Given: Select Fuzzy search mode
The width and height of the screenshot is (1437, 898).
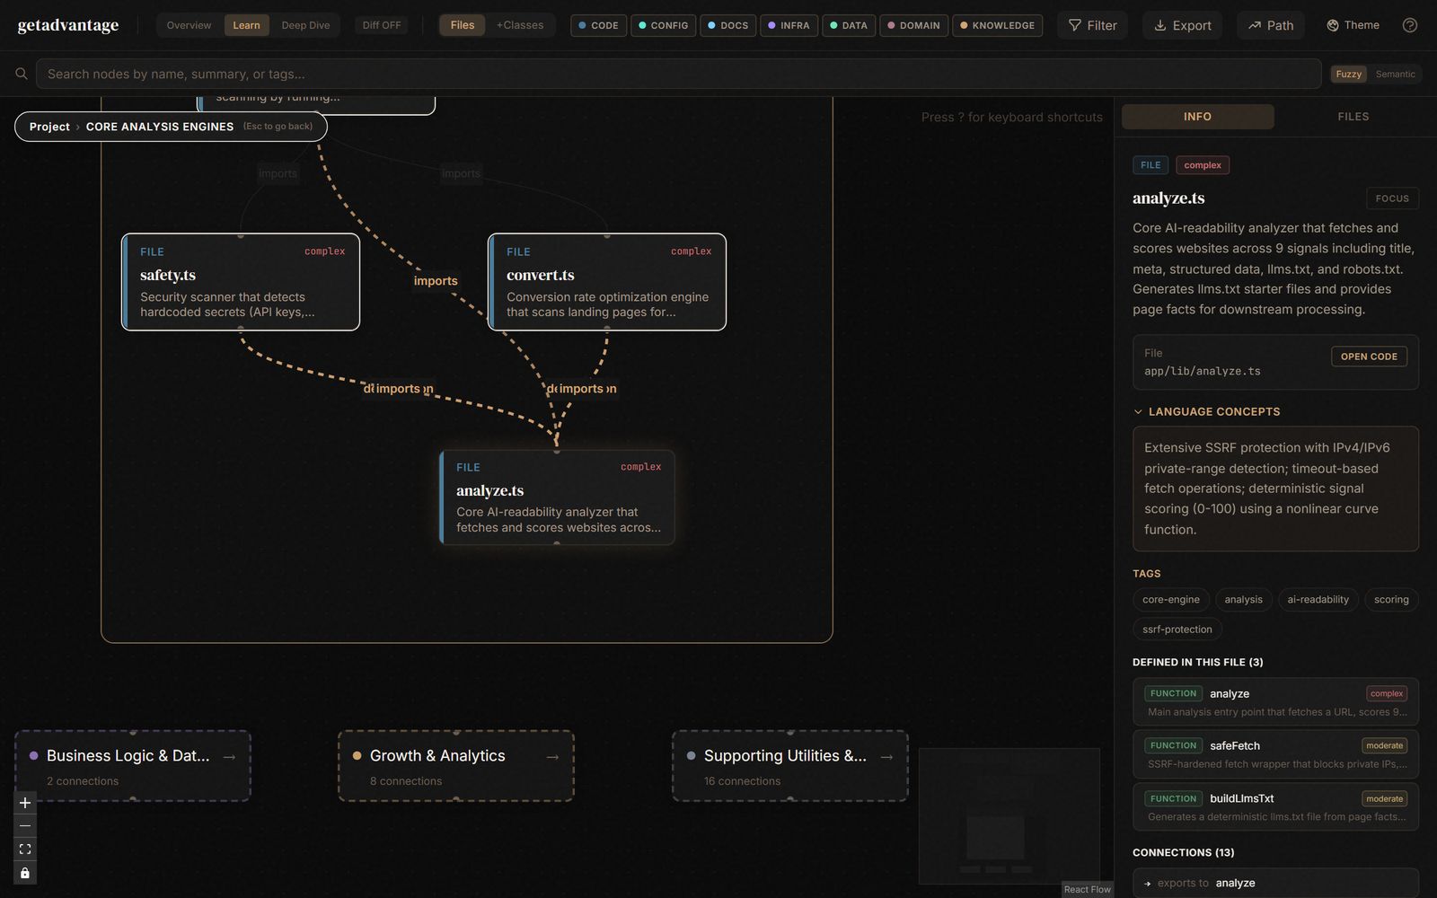Looking at the screenshot, I should 1348,75.
